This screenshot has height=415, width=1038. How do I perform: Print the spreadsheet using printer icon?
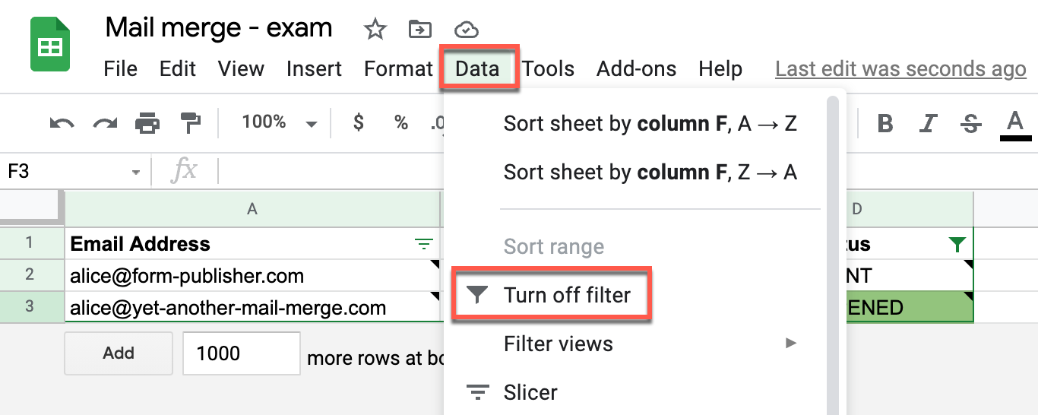point(147,123)
